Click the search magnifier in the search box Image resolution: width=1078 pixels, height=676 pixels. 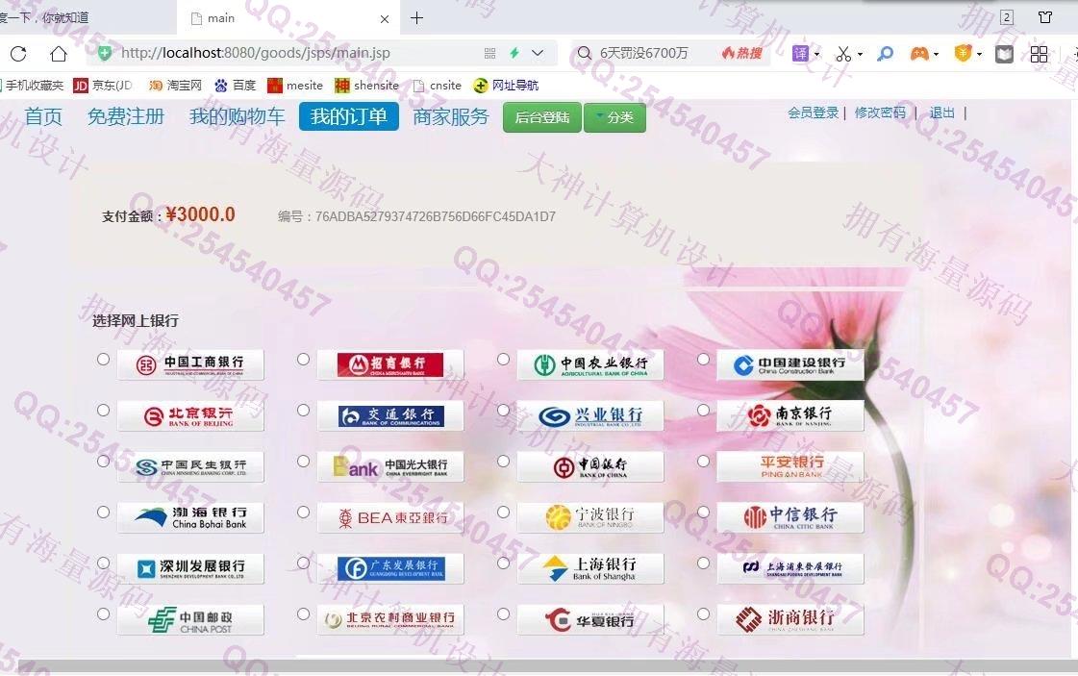(585, 53)
